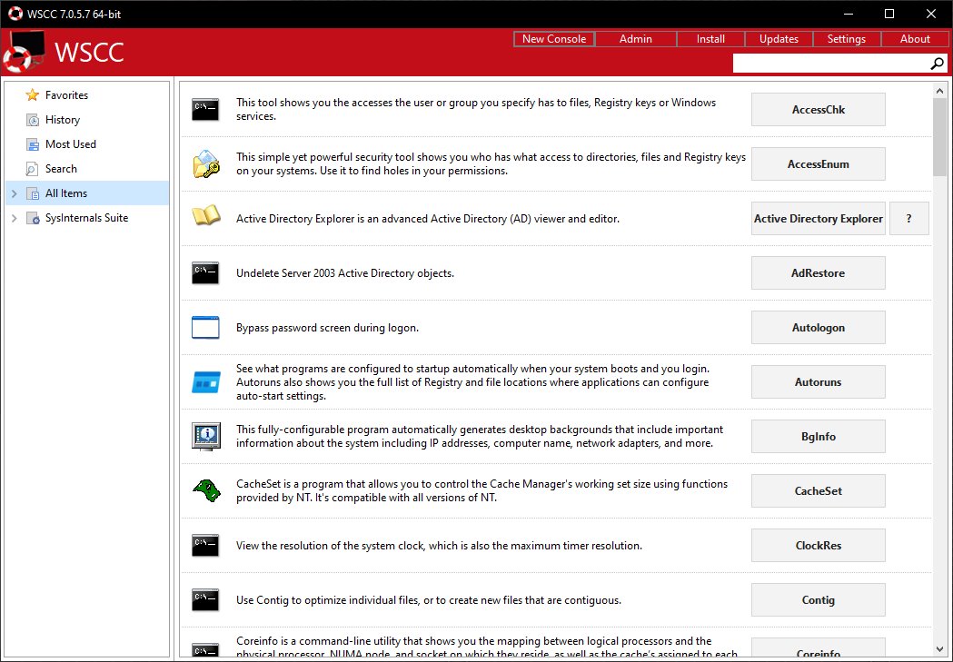Click the AdRestore console icon
Image resolution: width=953 pixels, height=662 pixels.
coord(205,273)
